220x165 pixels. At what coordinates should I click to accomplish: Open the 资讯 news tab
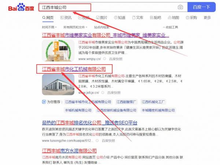[x=66, y=18]
